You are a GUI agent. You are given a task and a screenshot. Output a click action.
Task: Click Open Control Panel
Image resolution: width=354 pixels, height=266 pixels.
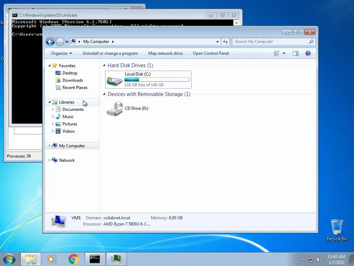(211, 53)
